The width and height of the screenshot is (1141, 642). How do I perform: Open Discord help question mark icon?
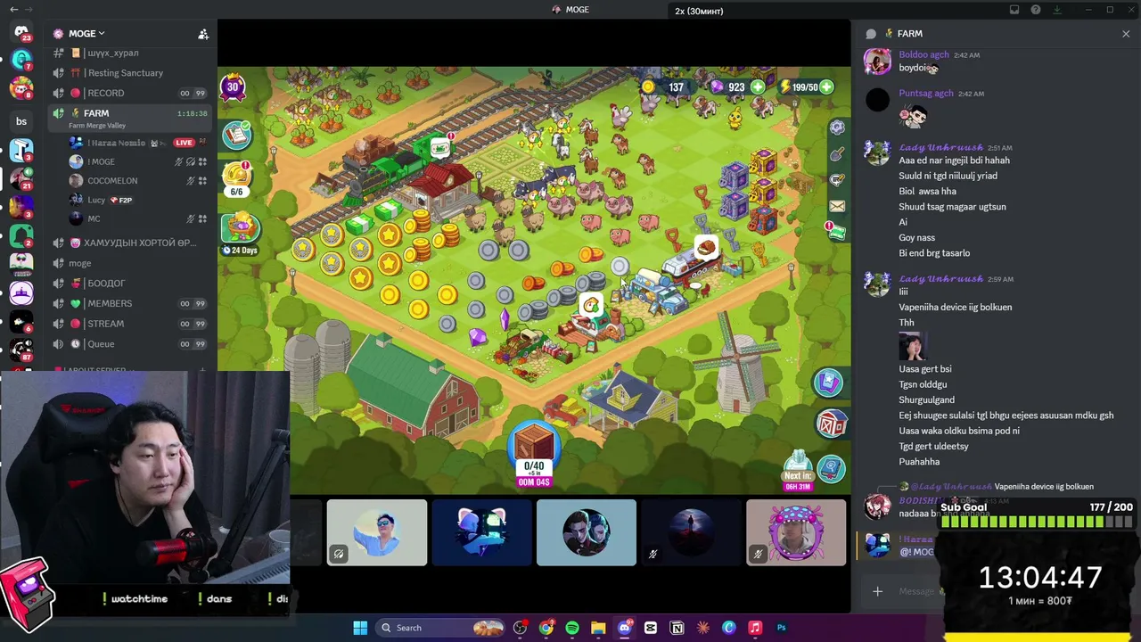(x=1036, y=10)
